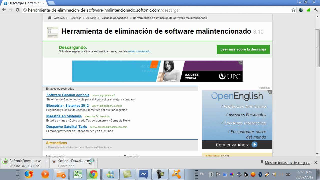This screenshot has height=180, width=320.
Task: Open a new browser tab
Action: pos(51,3)
